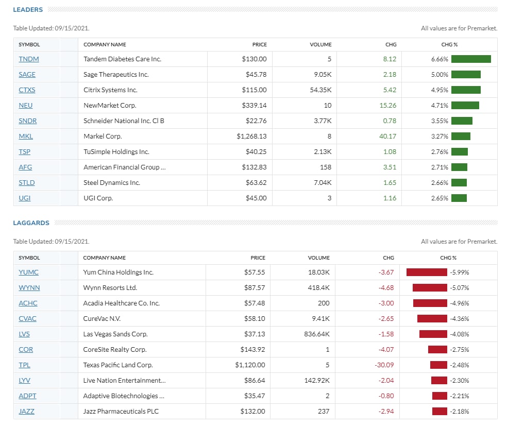Click Schneider National Inc. Cl B name
The image size is (507, 427).
(x=124, y=121)
